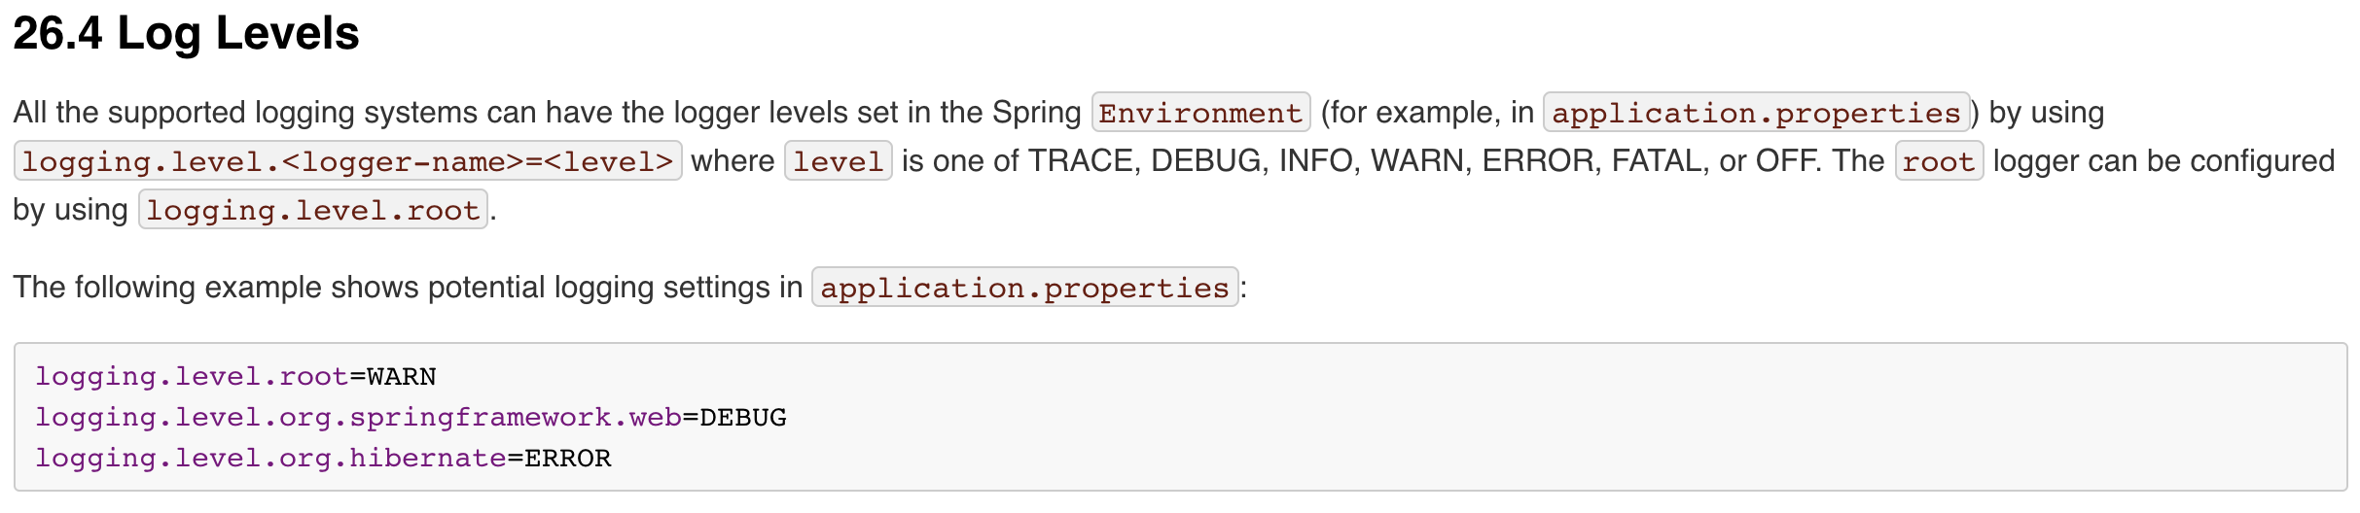
Task: Click application.properties in the second paragraph
Action: tap(1024, 288)
